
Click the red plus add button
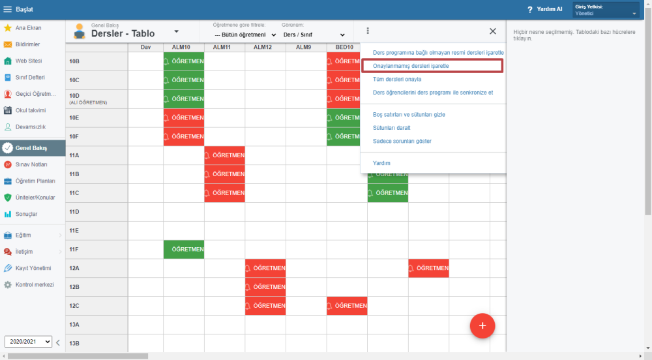482,325
